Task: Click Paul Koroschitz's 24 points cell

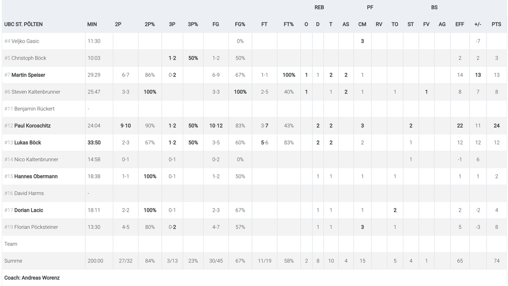Action: [x=496, y=126]
